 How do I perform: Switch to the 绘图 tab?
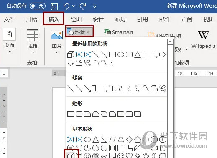click(76, 19)
